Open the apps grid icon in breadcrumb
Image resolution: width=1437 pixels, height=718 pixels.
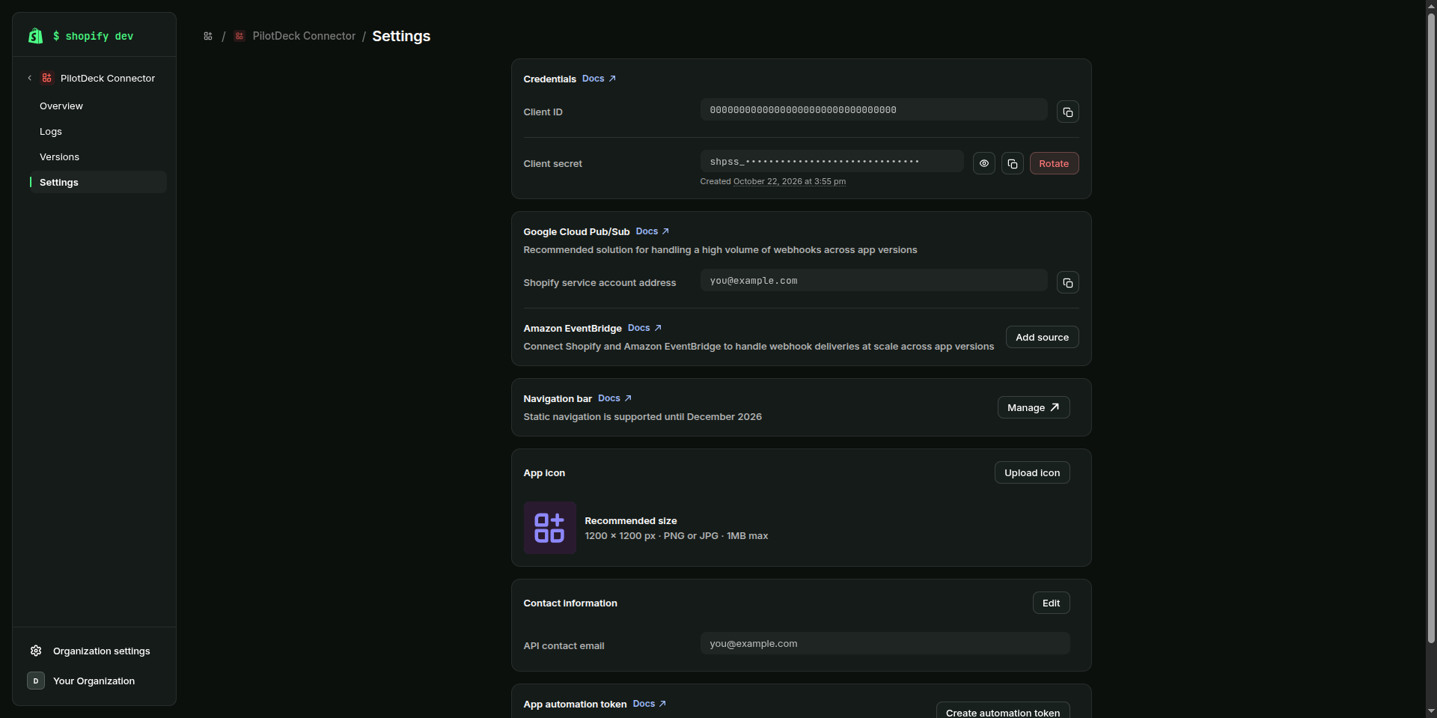point(208,36)
